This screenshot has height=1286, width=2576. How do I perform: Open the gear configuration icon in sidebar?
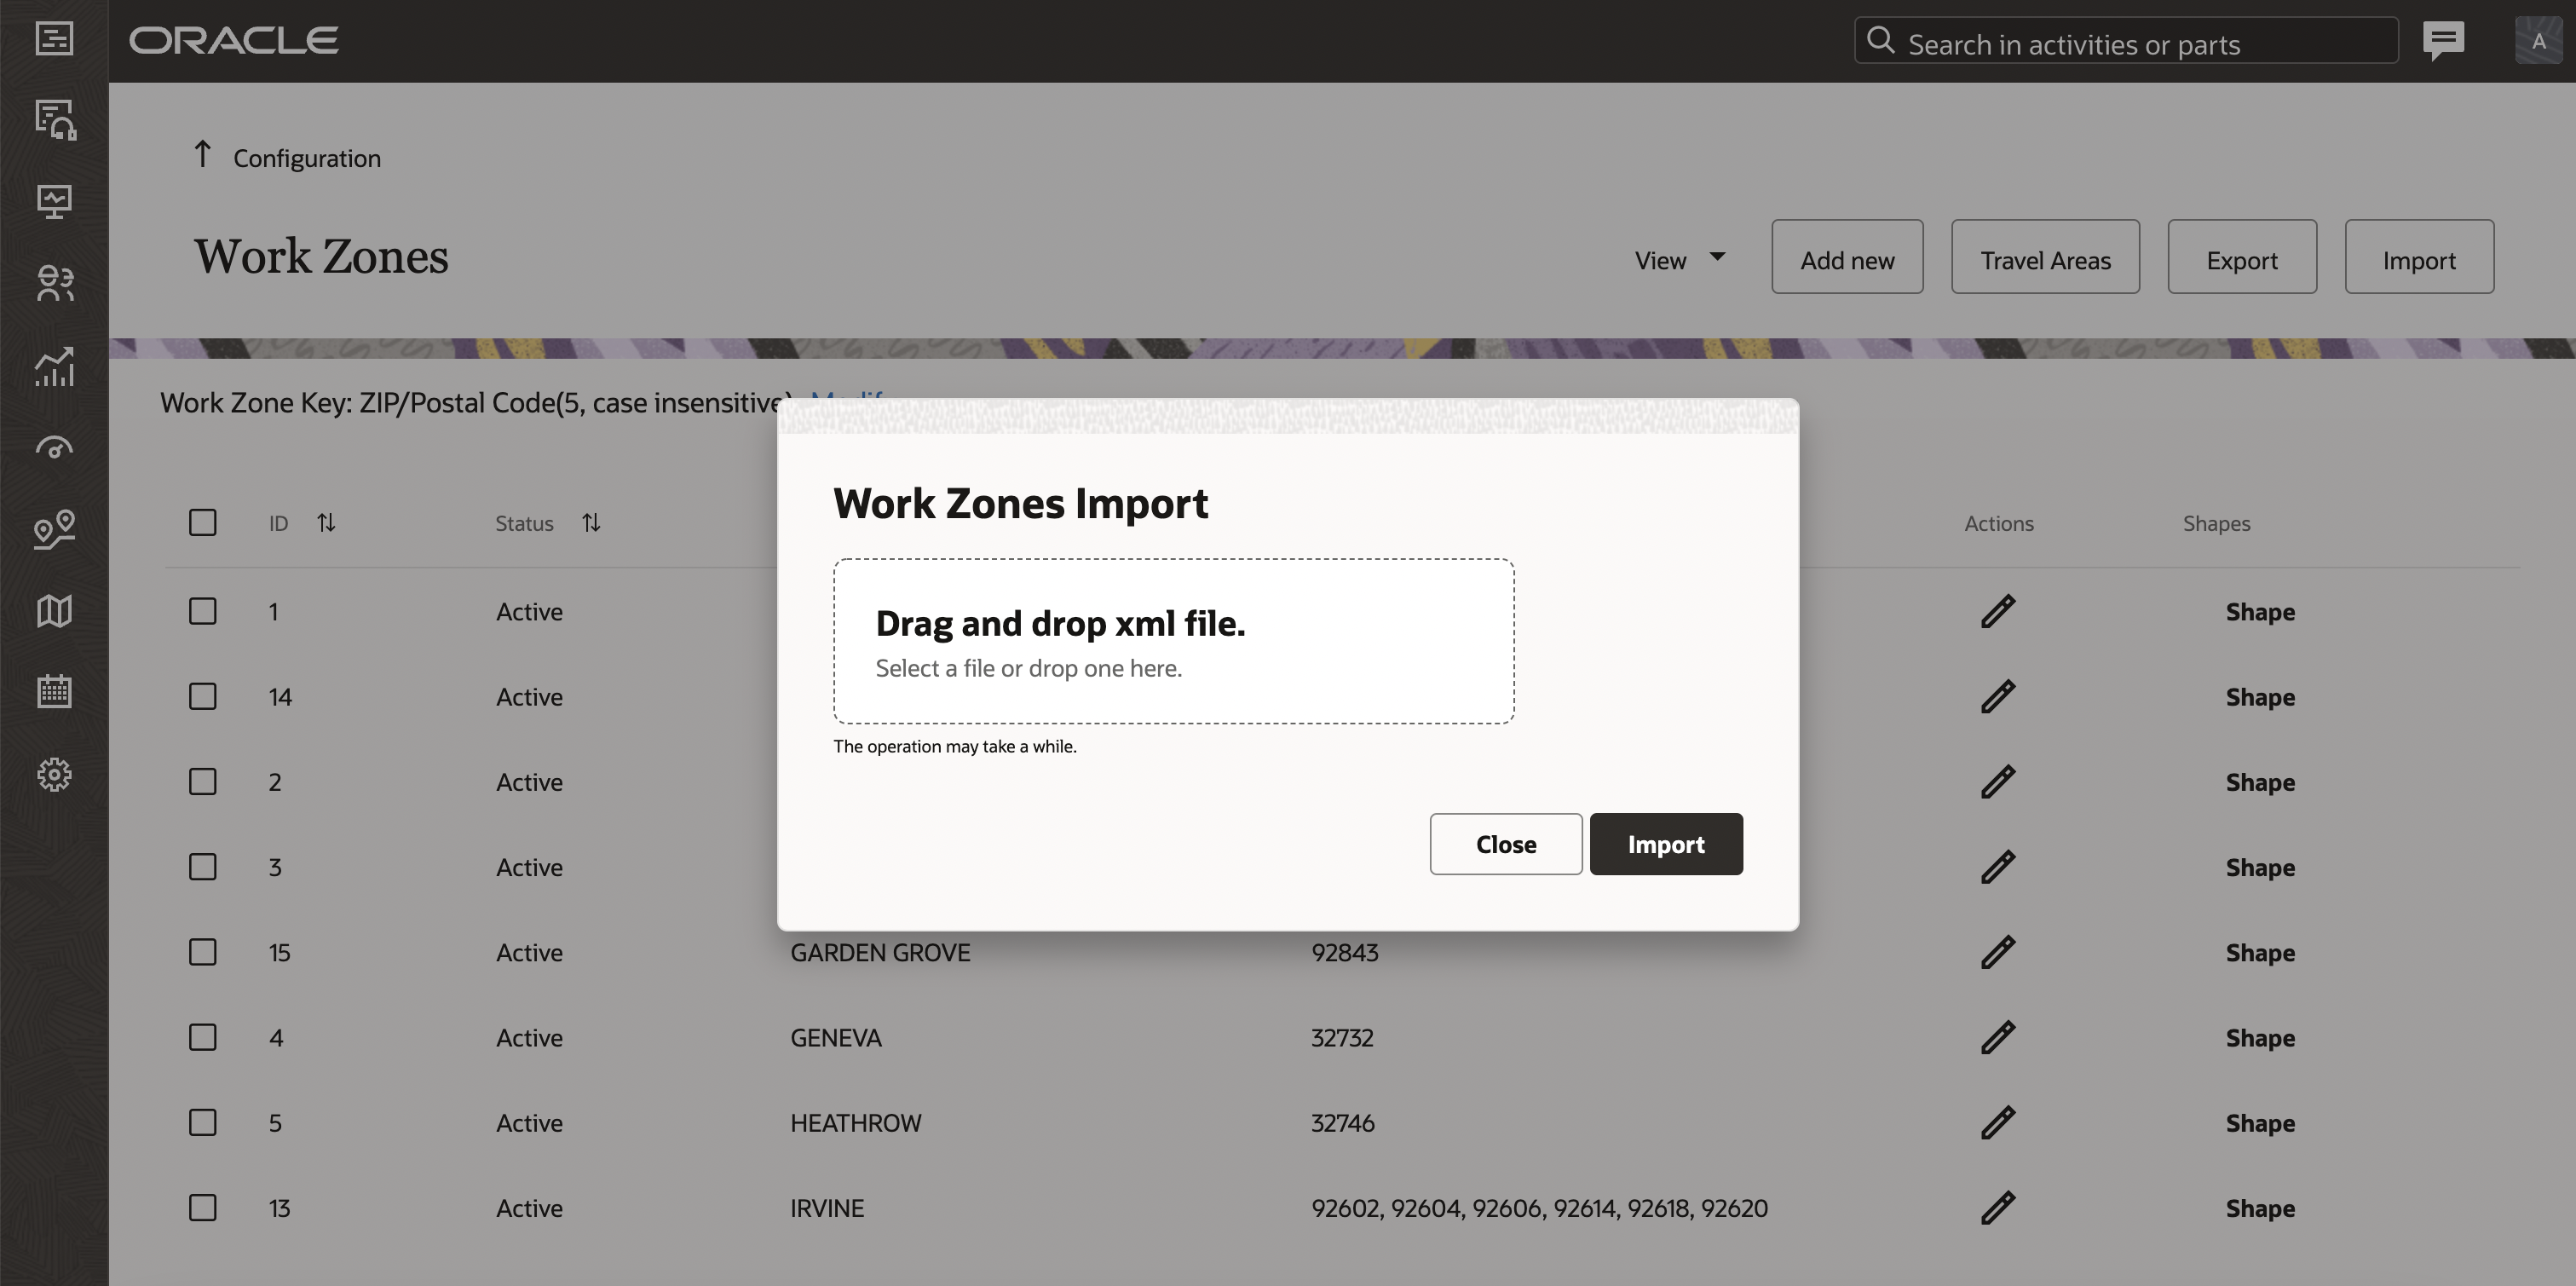point(54,774)
